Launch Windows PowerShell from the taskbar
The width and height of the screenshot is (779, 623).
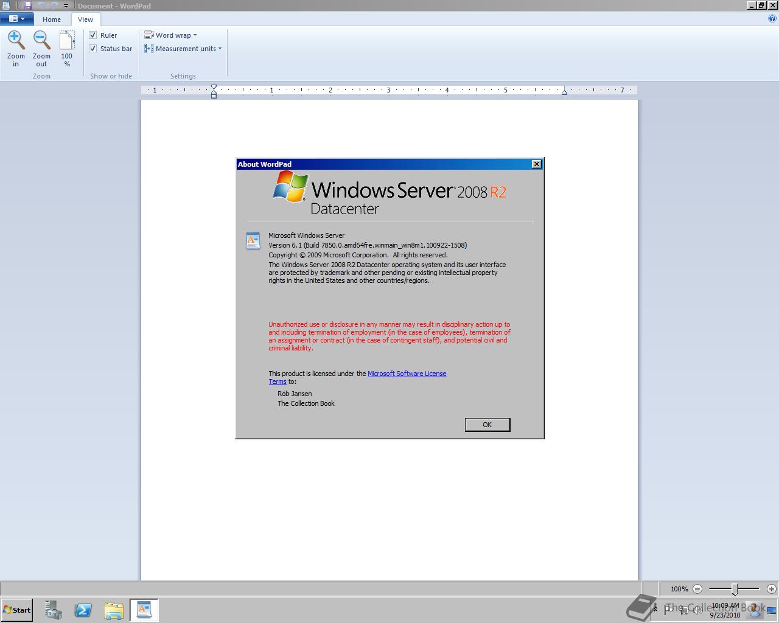click(83, 610)
